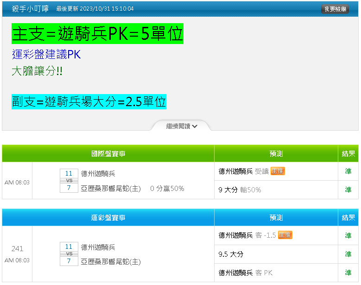Click the 德州遊騎兵 客 -1.5 prediction

(x=247, y=235)
